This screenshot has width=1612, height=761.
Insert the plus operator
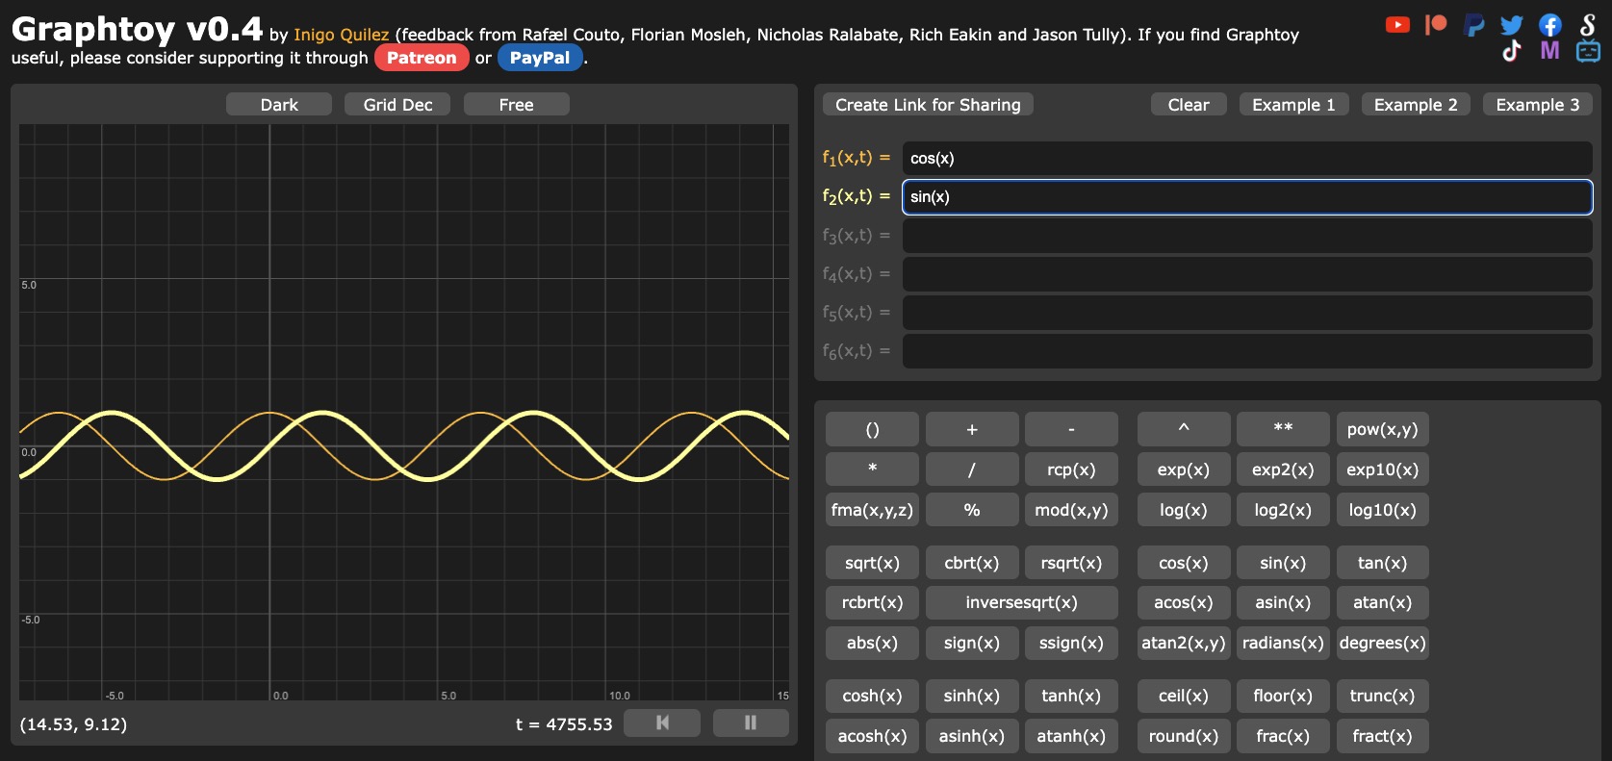click(x=972, y=429)
